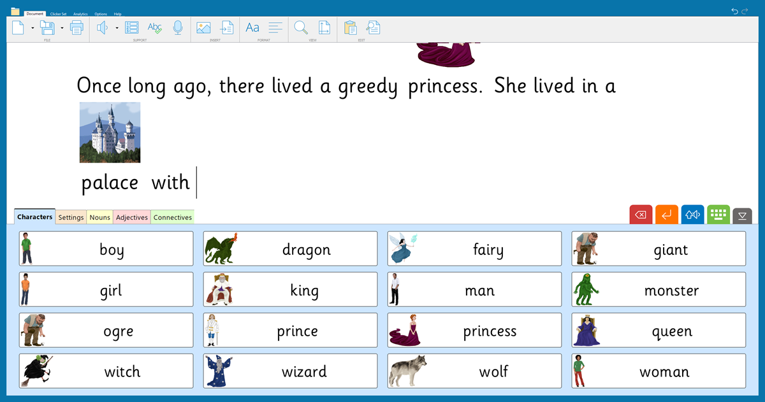Click the clipboard paste icon

pyautogui.click(x=350, y=27)
